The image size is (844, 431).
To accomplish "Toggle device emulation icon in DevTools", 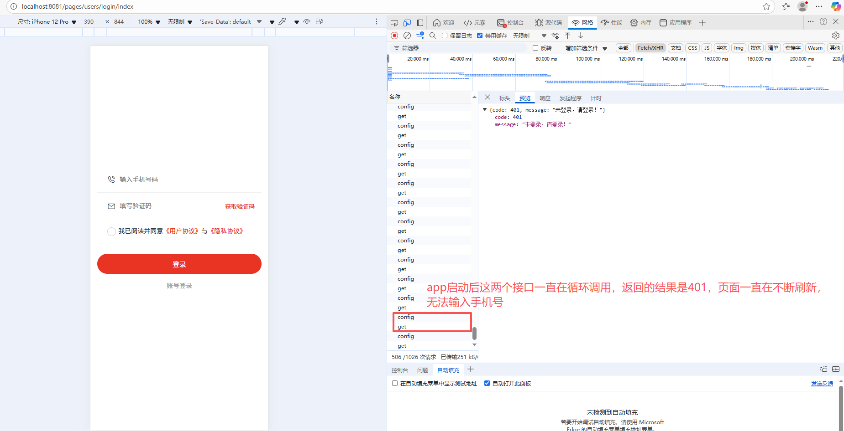I will (407, 23).
